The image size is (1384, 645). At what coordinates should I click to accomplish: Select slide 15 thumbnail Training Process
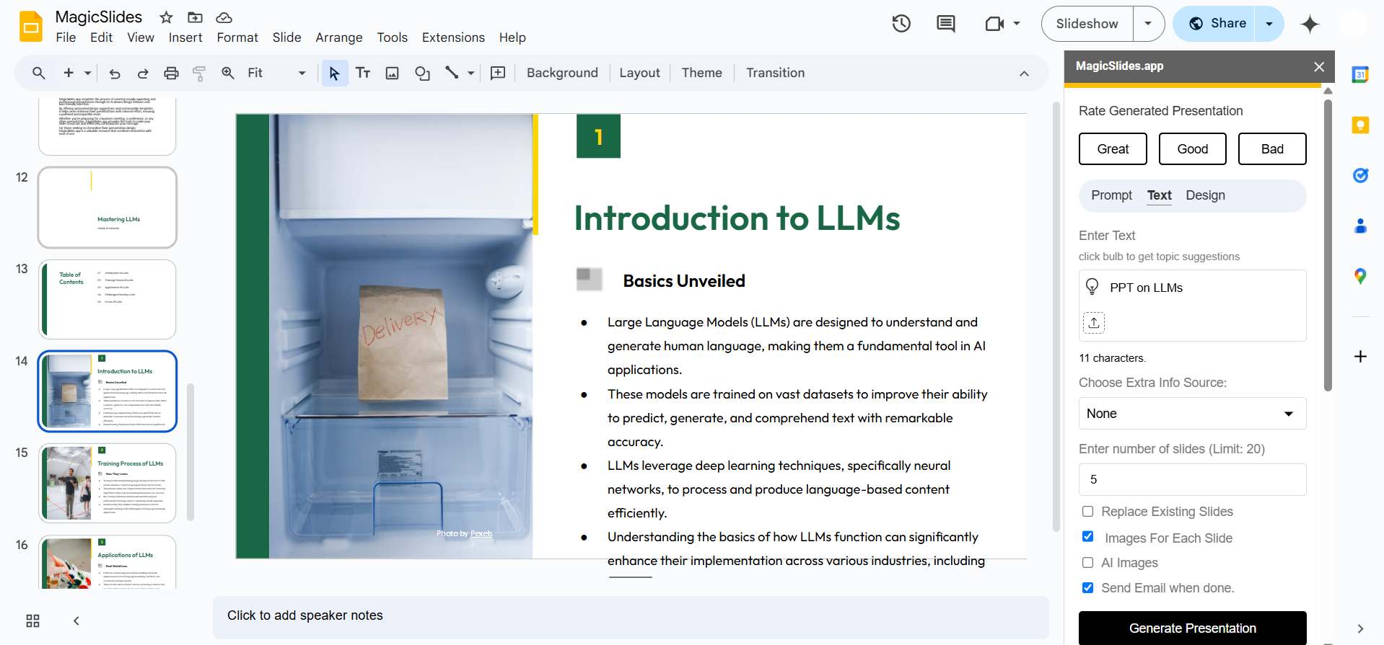(x=108, y=483)
